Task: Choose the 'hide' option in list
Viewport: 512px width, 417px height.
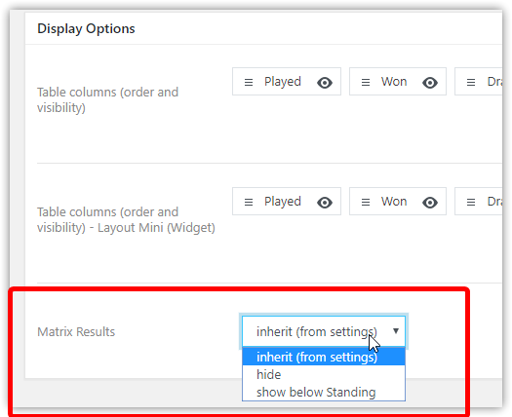Action: pos(324,374)
